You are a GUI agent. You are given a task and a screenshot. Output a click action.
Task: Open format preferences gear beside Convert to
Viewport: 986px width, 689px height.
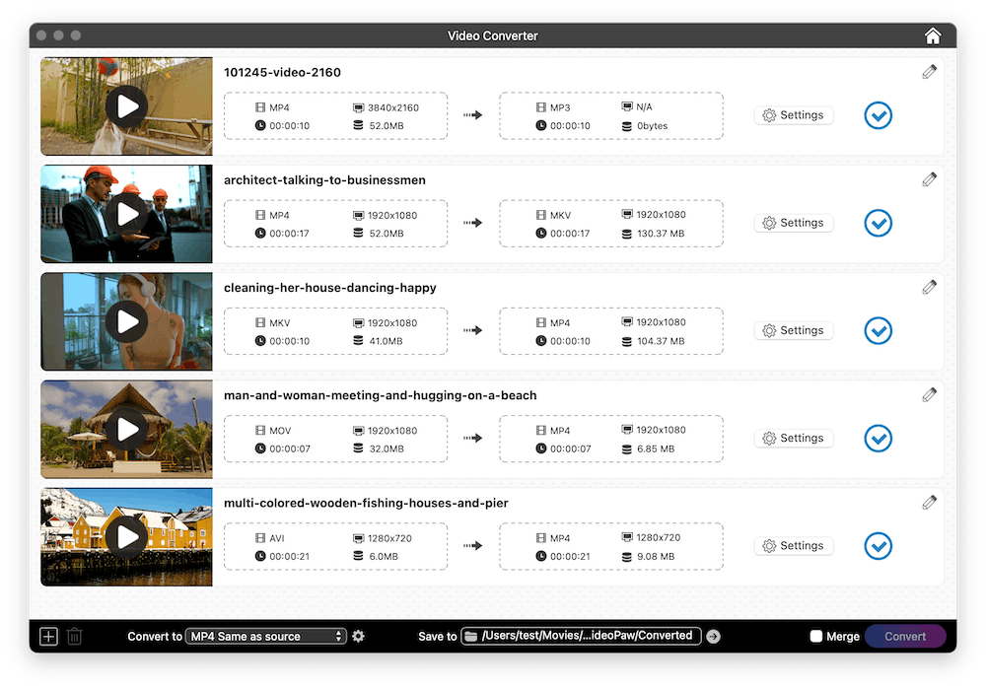359,637
